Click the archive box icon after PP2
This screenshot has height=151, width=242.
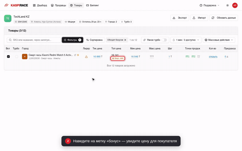(x=199, y=57)
